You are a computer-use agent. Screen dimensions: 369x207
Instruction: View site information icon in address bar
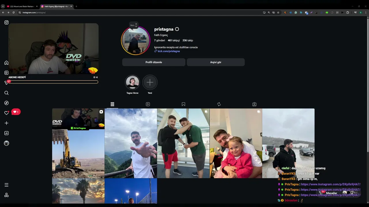click(20, 12)
